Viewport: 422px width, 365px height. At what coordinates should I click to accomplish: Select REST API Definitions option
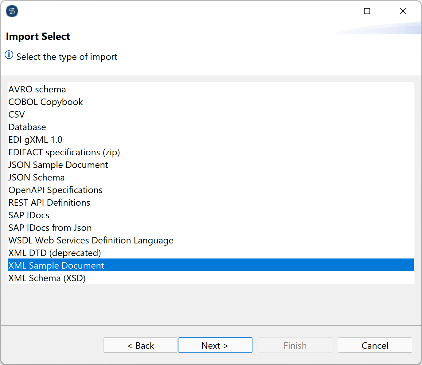click(49, 202)
